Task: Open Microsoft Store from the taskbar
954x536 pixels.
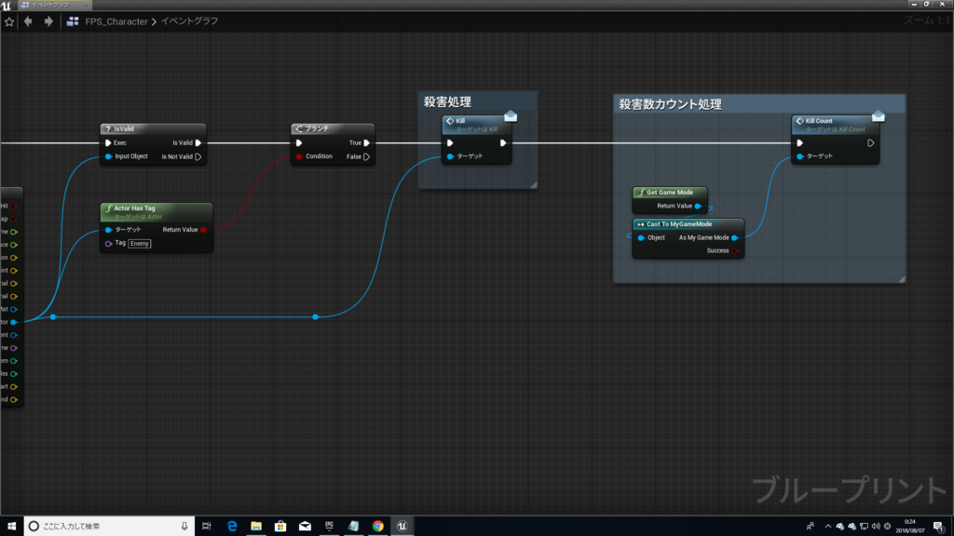Action: pyautogui.click(x=280, y=527)
